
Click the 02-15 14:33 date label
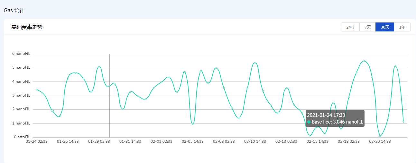pos(318,142)
